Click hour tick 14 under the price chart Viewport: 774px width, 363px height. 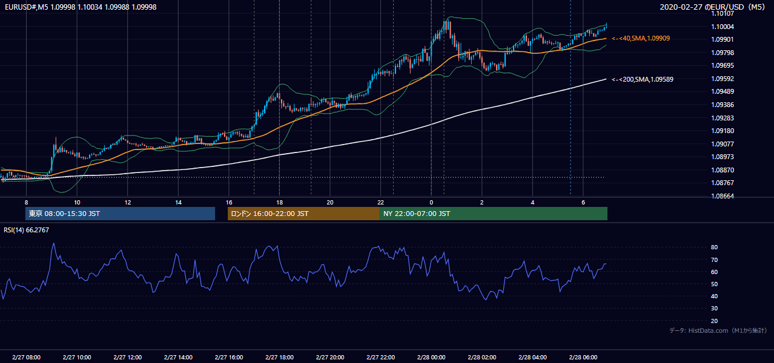tap(178, 202)
